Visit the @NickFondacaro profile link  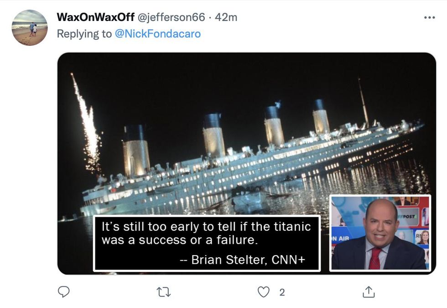point(158,34)
